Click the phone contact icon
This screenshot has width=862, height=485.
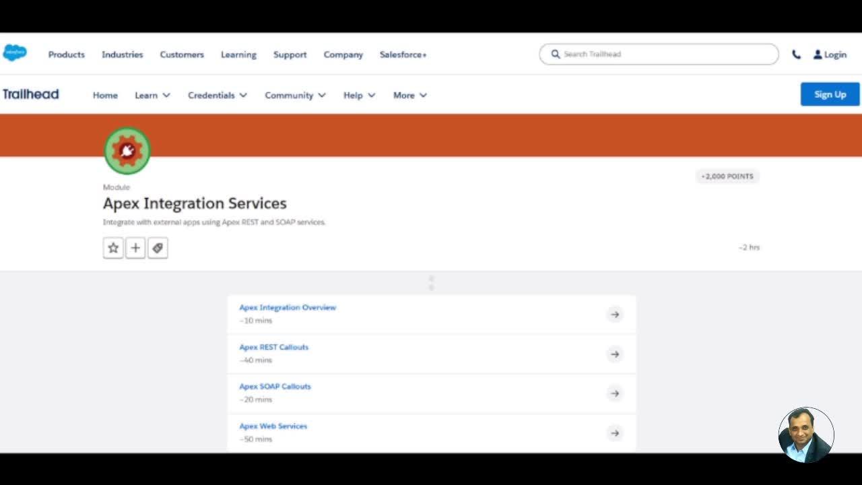797,55
